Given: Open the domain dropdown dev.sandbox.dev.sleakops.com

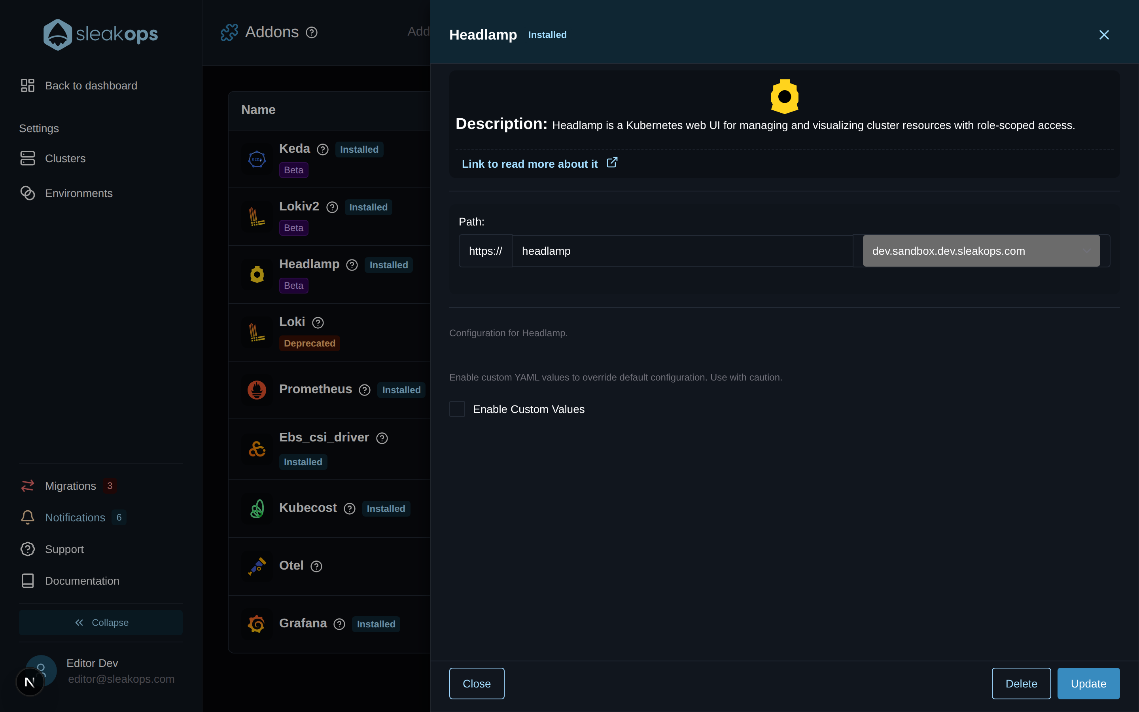Looking at the screenshot, I should (981, 251).
